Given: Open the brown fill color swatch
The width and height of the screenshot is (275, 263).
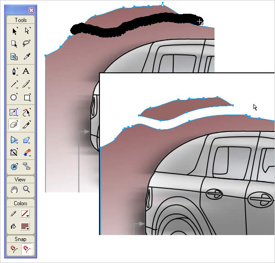Looking at the screenshot, I should (25, 226).
